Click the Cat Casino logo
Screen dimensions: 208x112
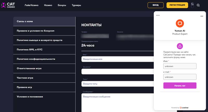coord(8,5)
